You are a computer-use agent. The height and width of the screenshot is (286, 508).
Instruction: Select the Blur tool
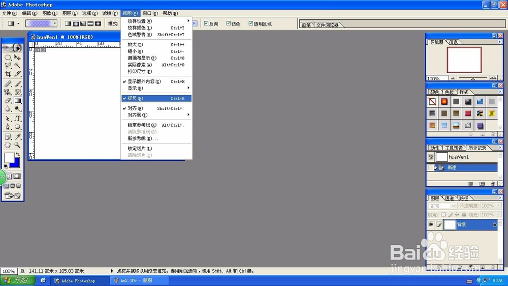8,109
